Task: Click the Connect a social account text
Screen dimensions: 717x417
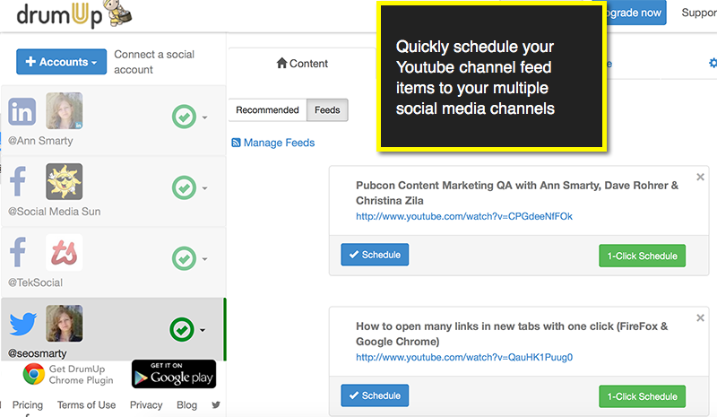Action: pos(154,62)
